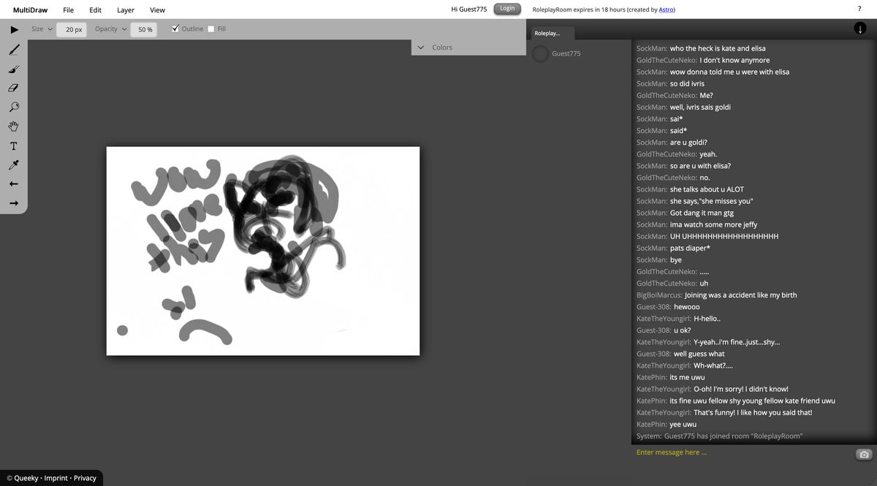Undo the last drawing action
The height and width of the screenshot is (486, 877).
point(12,183)
